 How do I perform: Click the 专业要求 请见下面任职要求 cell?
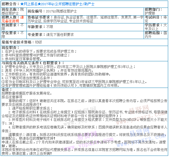pyautogui.click(x=85, y=35)
